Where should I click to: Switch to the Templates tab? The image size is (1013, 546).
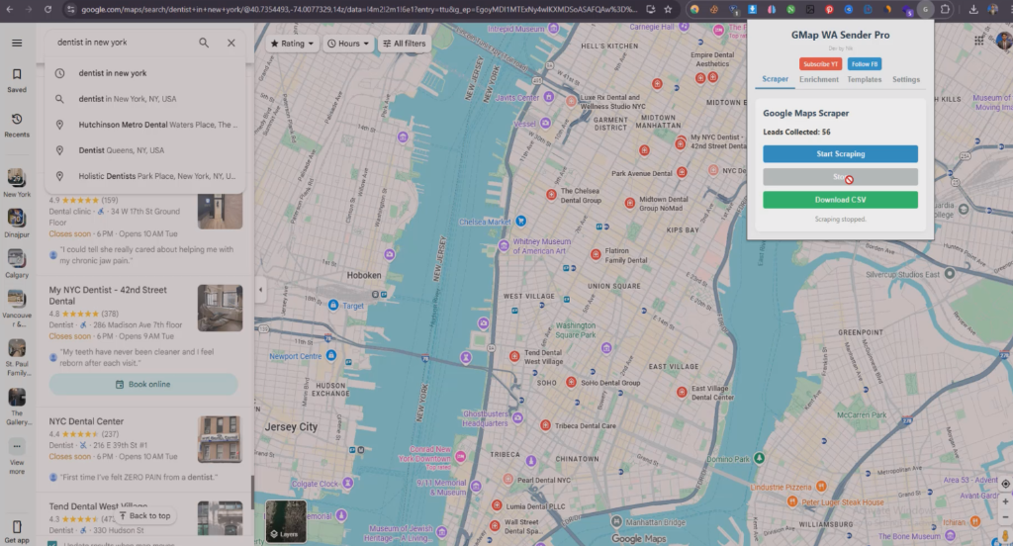tap(865, 79)
